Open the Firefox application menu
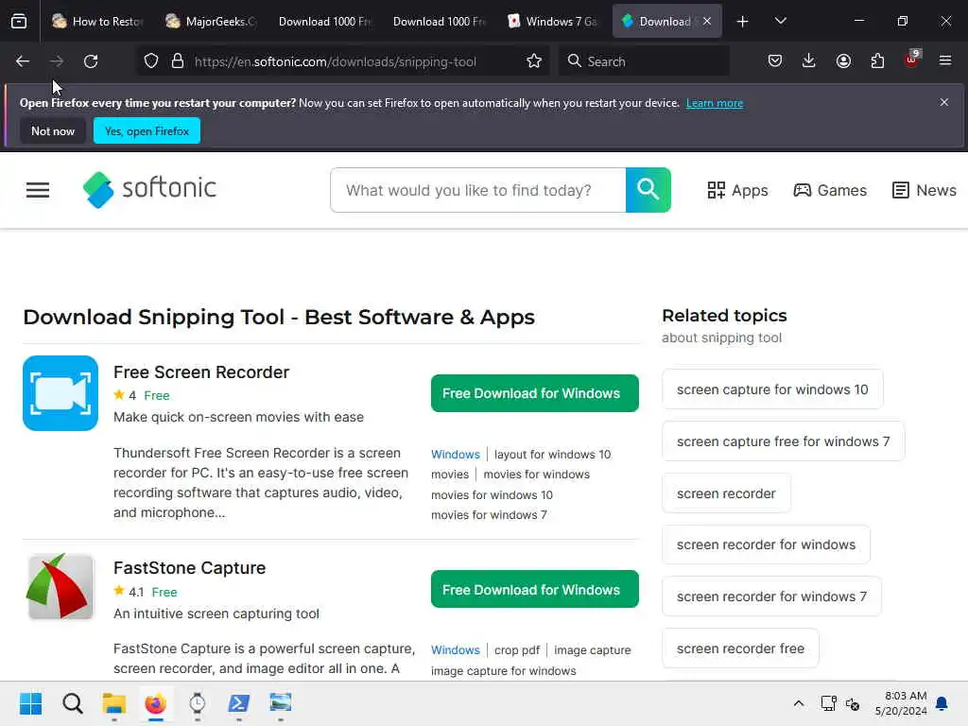 point(945,61)
